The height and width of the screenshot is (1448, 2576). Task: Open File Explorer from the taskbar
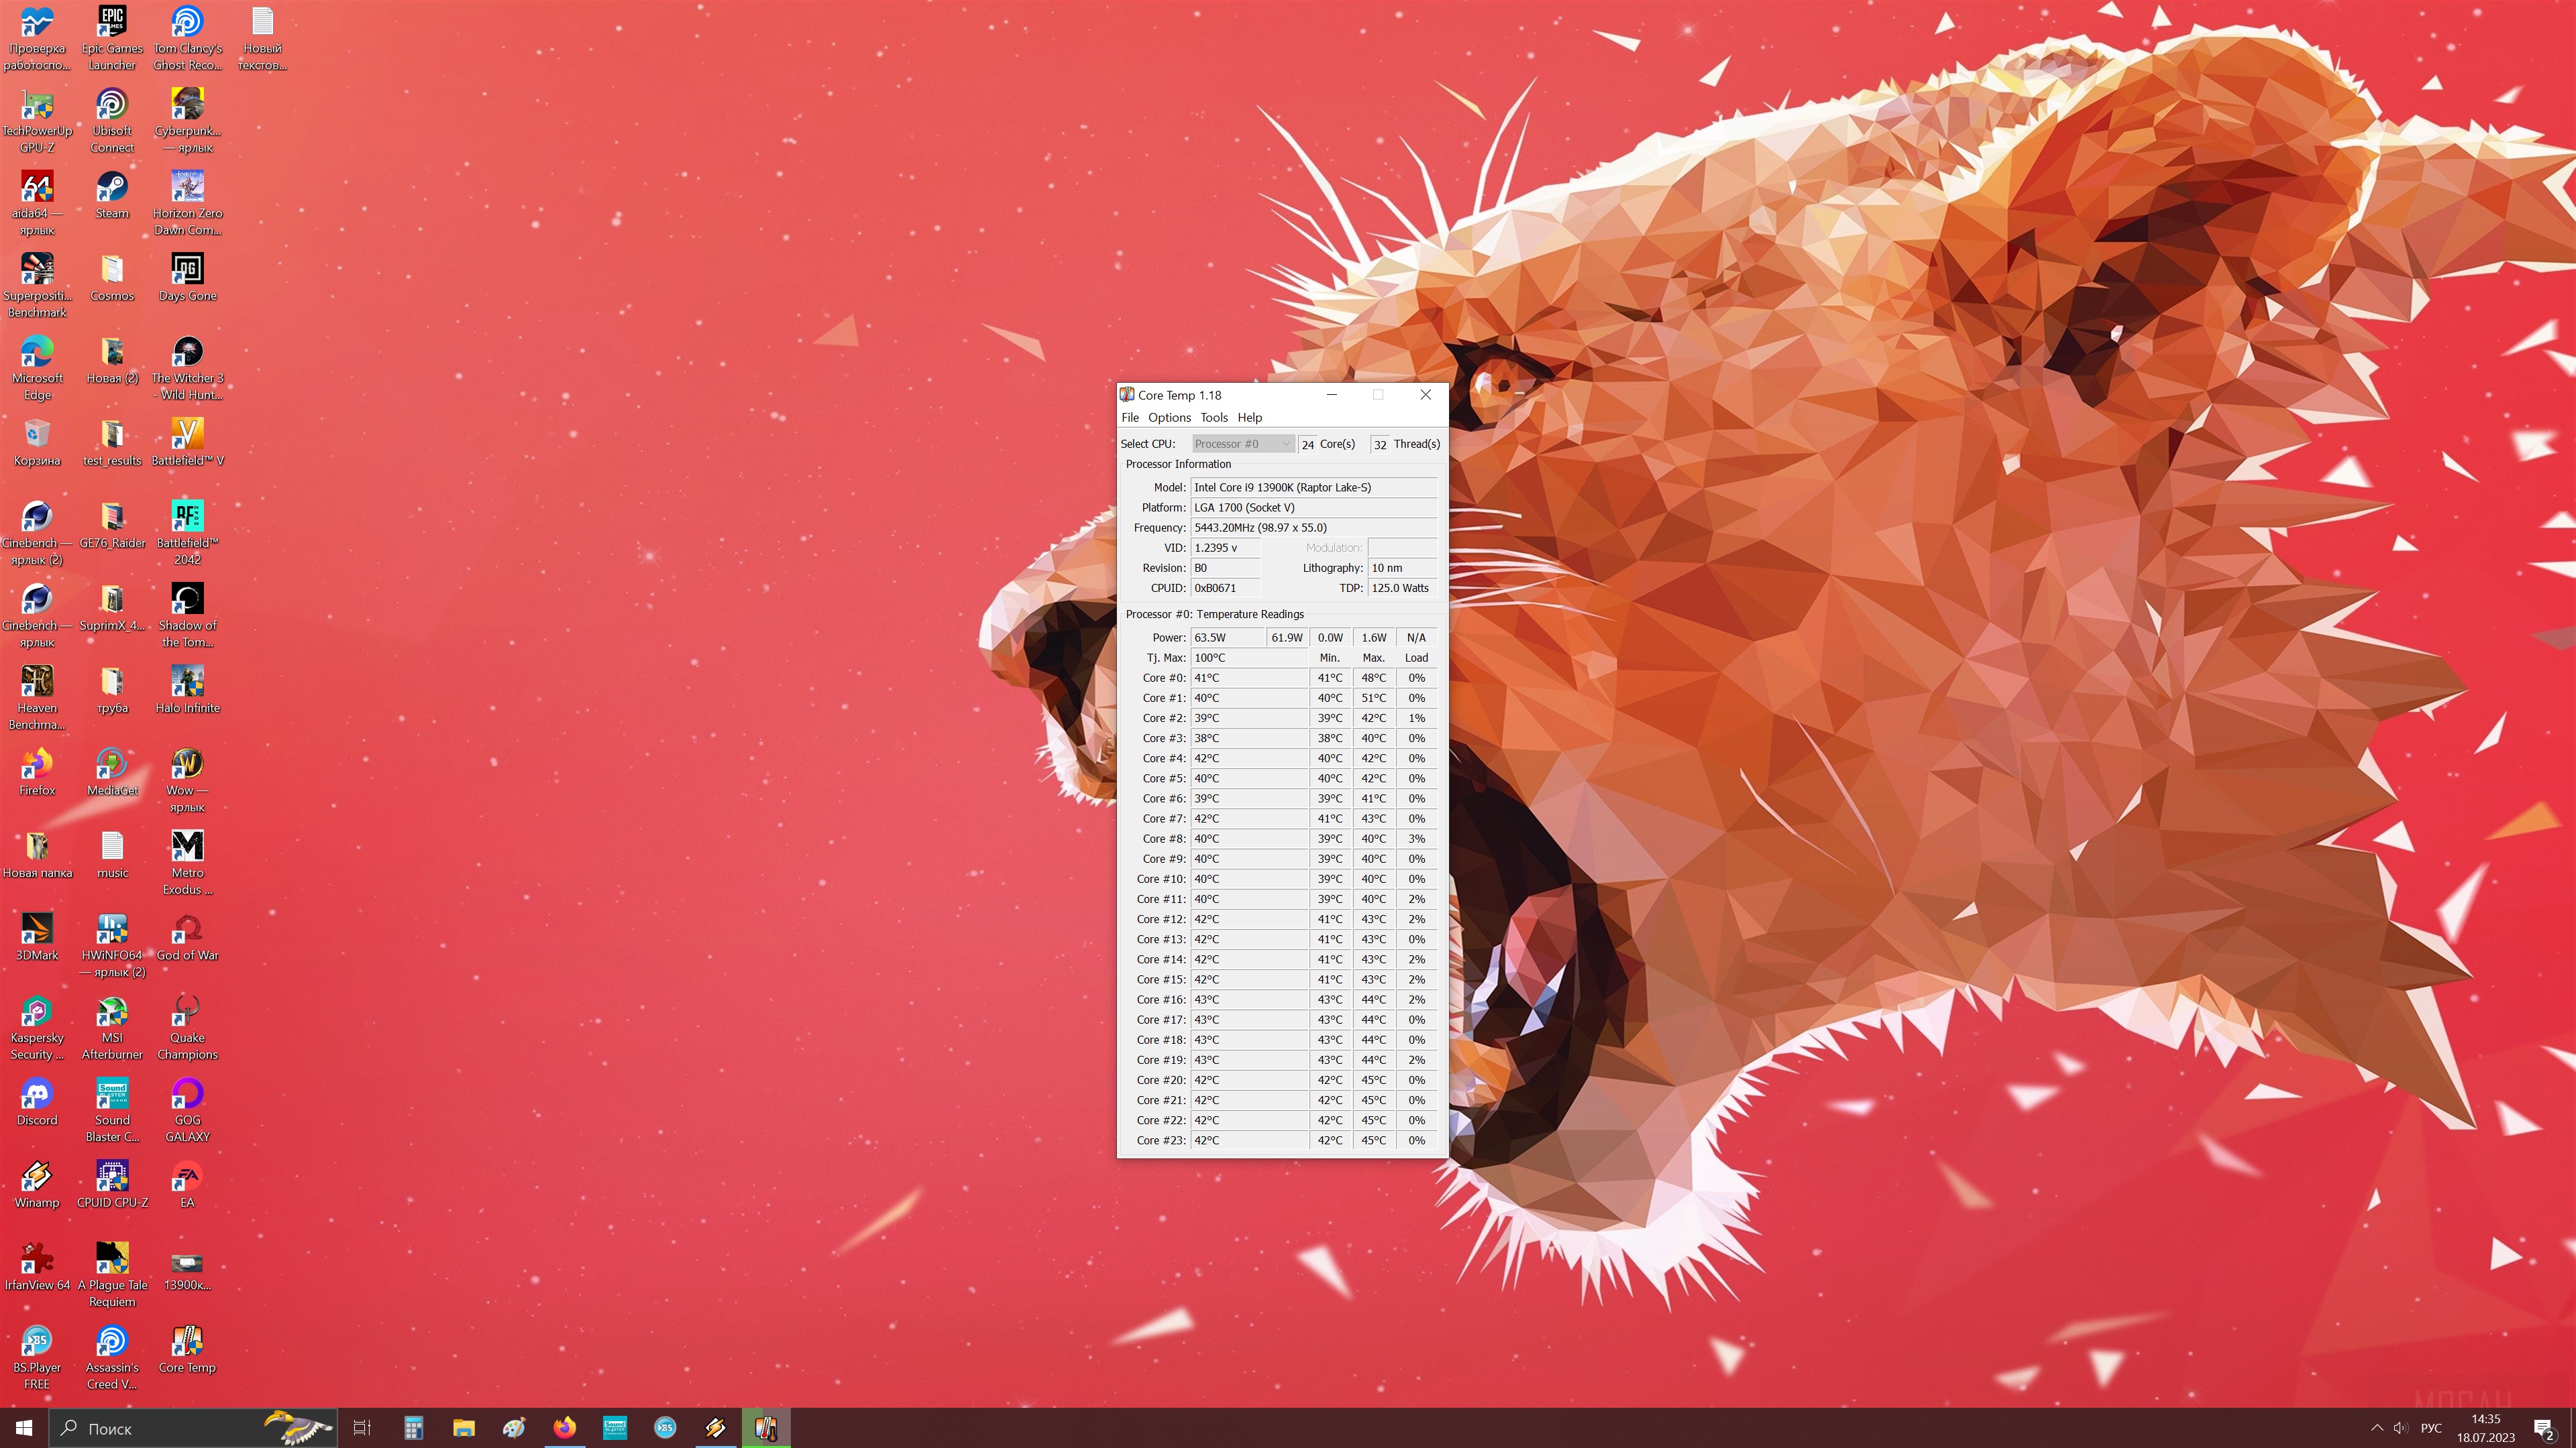tap(463, 1427)
